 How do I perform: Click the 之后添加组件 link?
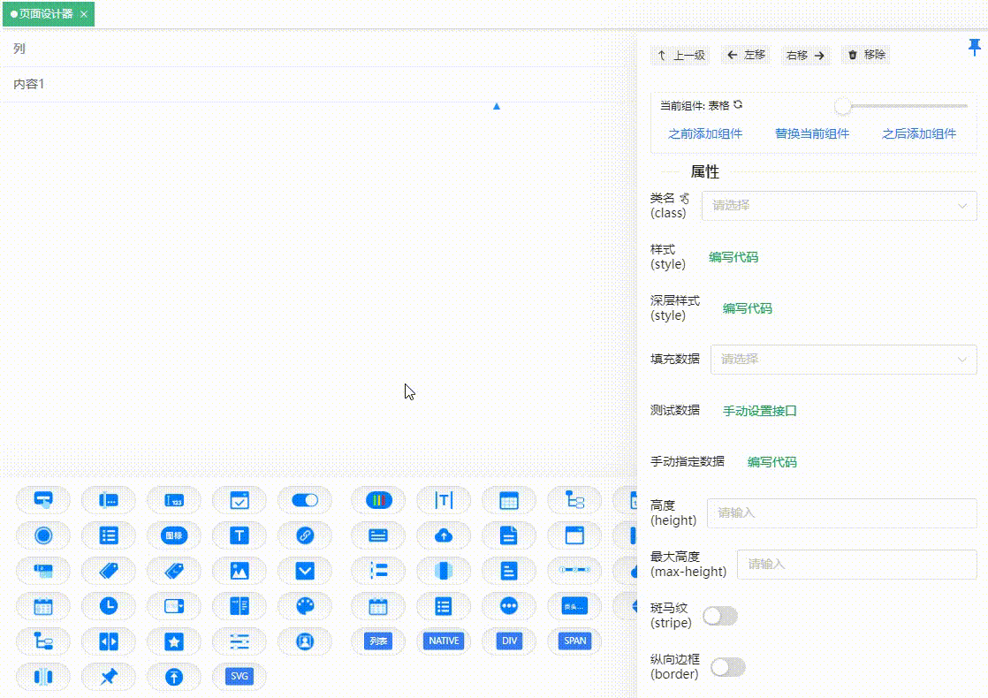tap(920, 133)
